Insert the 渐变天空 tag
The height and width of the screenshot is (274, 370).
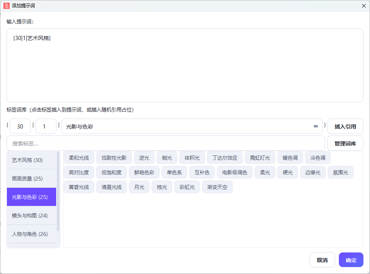click(217, 187)
